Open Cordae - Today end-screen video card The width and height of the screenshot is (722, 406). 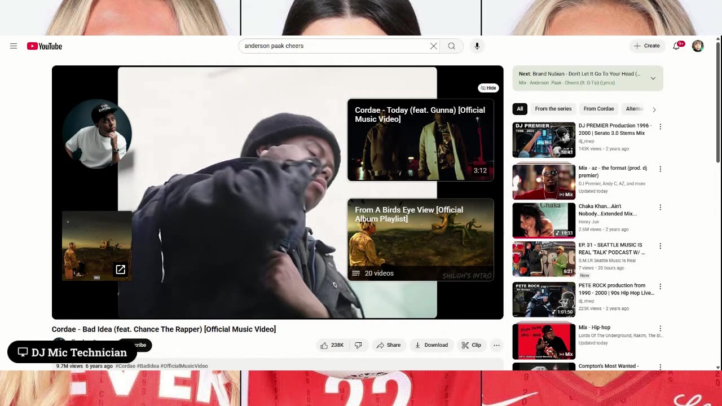tap(420, 140)
